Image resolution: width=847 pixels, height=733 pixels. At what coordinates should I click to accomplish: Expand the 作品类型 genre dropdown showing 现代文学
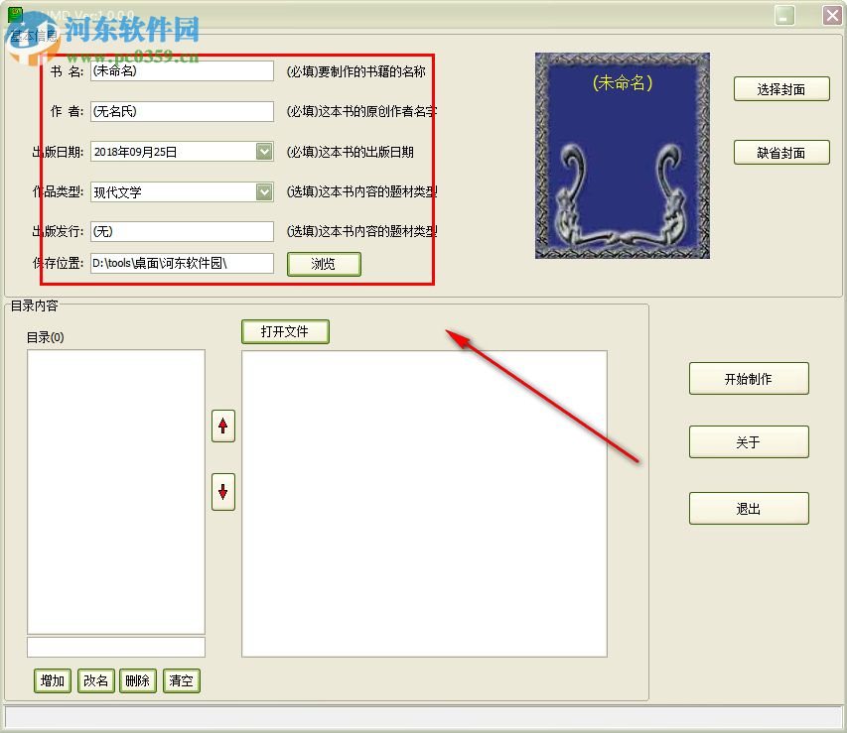coord(262,191)
